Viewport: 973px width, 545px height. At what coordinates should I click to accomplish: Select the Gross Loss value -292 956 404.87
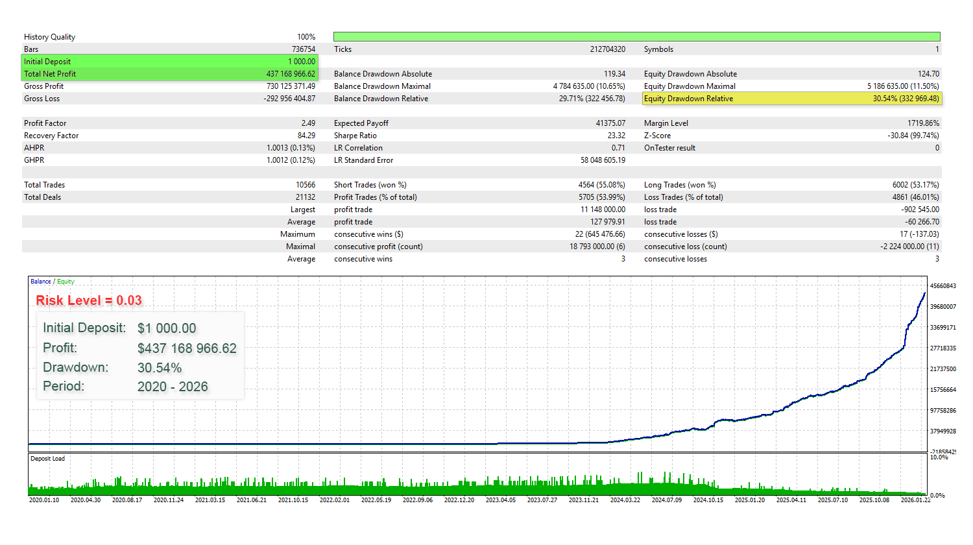[289, 99]
